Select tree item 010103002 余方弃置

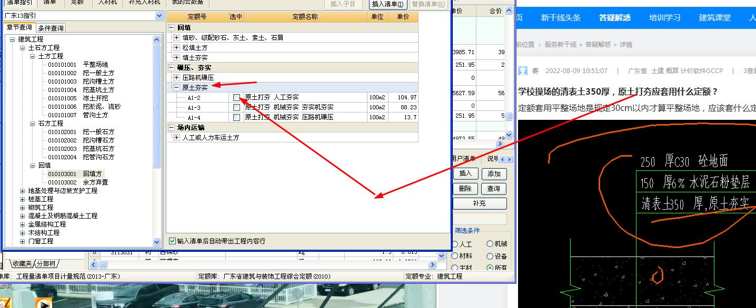[x=78, y=182]
